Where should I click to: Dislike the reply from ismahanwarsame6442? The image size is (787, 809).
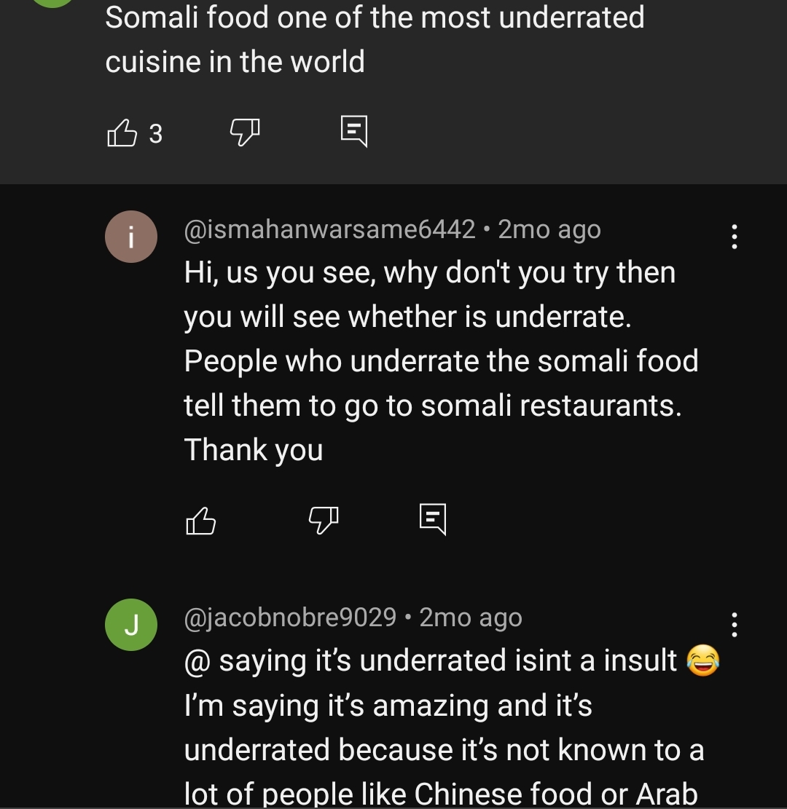click(324, 519)
